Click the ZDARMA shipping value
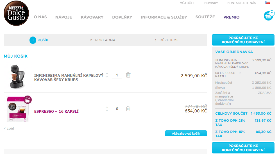Image resolution: width=279 pixels, height=154 pixels. (265, 93)
